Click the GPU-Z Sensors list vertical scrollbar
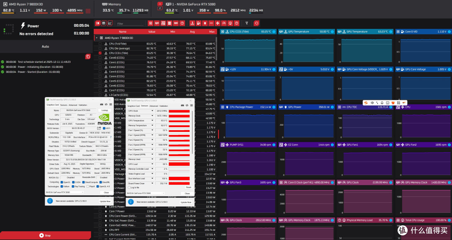The width and height of the screenshot is (452, 240). [x=192, y=133]
